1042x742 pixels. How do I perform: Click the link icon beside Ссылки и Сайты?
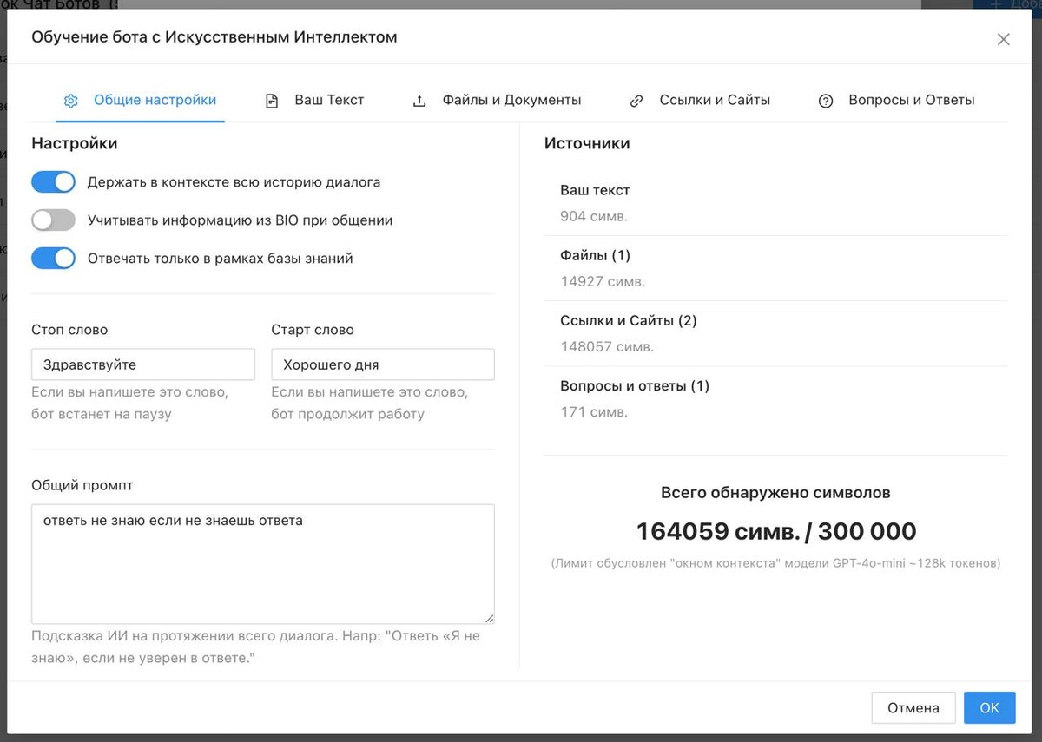coord(636,101)
